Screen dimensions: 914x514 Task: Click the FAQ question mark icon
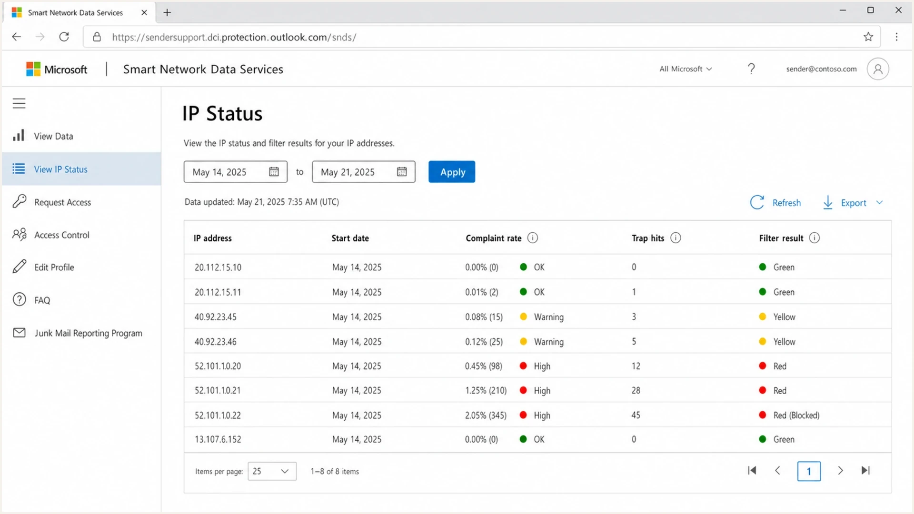(19, 299)
